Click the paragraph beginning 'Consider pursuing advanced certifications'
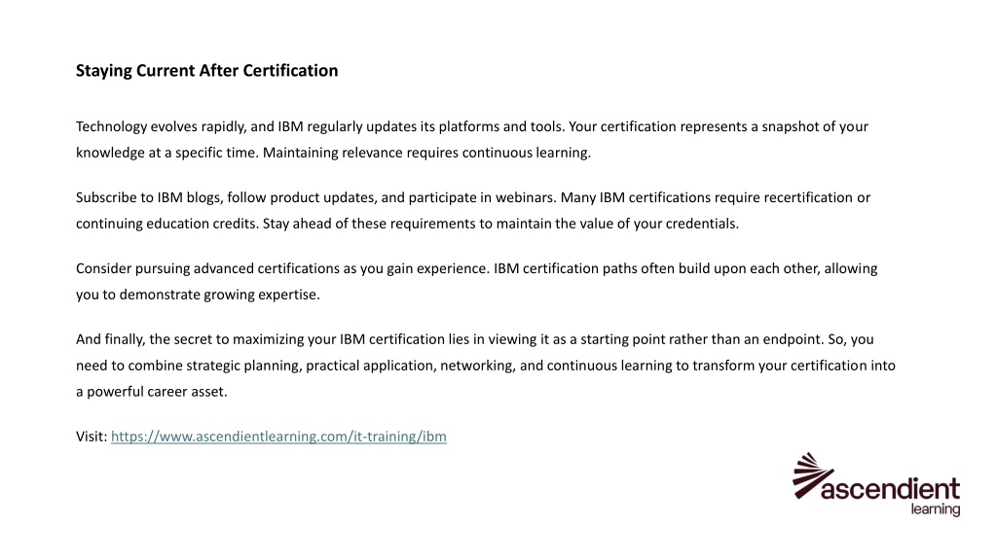 (476, 281)
